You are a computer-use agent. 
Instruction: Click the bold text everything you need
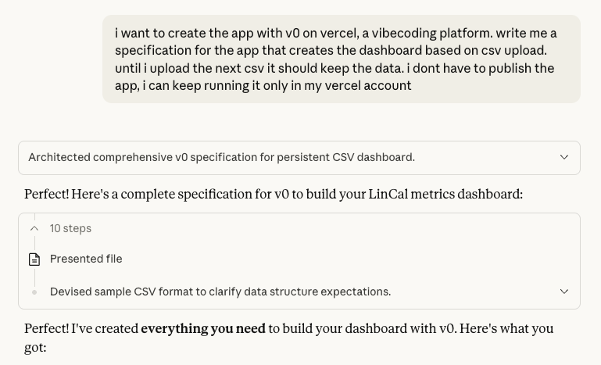click(203, 329)
